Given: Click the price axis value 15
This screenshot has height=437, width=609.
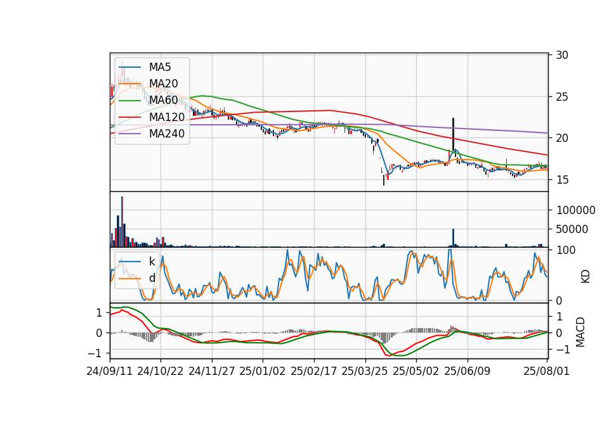Looking at the screenshot, I should tap(562, 179).
